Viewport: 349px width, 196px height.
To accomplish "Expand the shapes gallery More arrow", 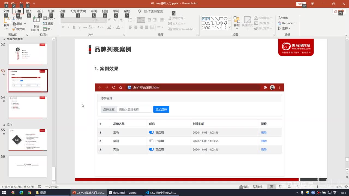I will pos(230,27).
